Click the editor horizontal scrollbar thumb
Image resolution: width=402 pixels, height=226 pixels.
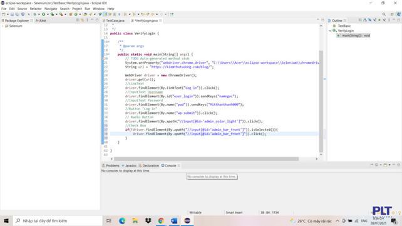pos(207,159)
